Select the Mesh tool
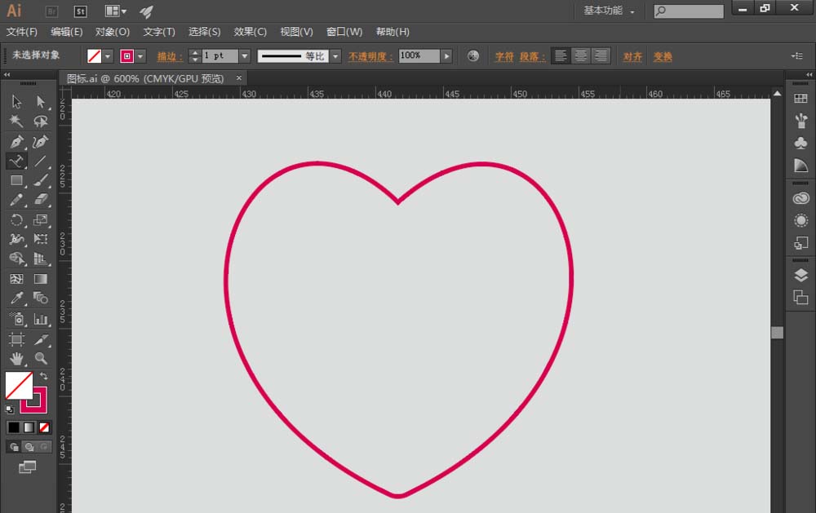Screen dimensions: 816x513 (x=16, y=279)
